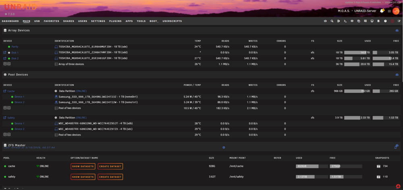Spin down the Cache pool devices arrow
The image size is (403, 190).
(5, 108)
